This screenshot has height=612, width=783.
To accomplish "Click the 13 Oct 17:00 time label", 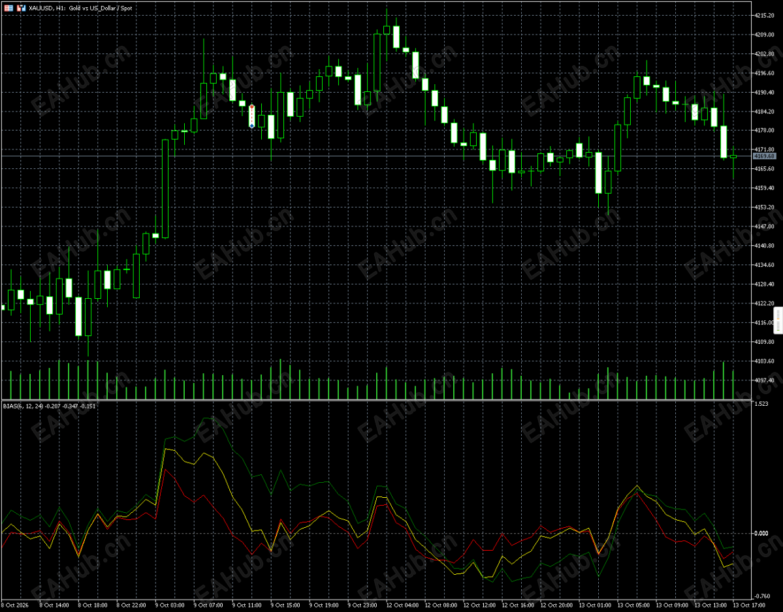I will click(x=749, y=605).
